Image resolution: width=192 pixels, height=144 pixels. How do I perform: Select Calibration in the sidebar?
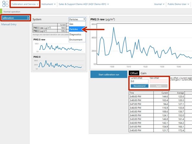[x=16, y=18]
